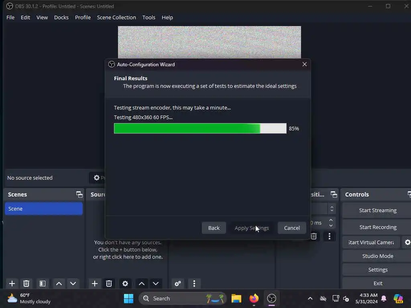
Task: Open the Help menu
Action: (x=167, y=17)
